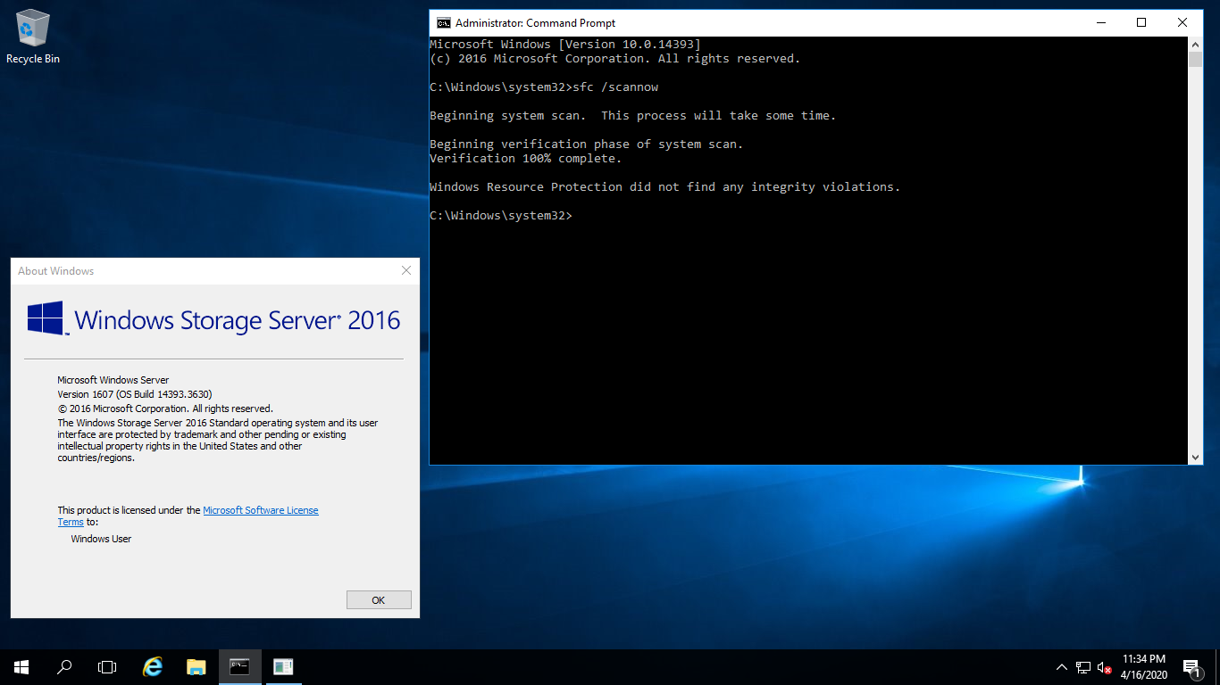Screen dimensions: 1220x685
Task: Close the About Windows dialog
Action: coord(406,270)
